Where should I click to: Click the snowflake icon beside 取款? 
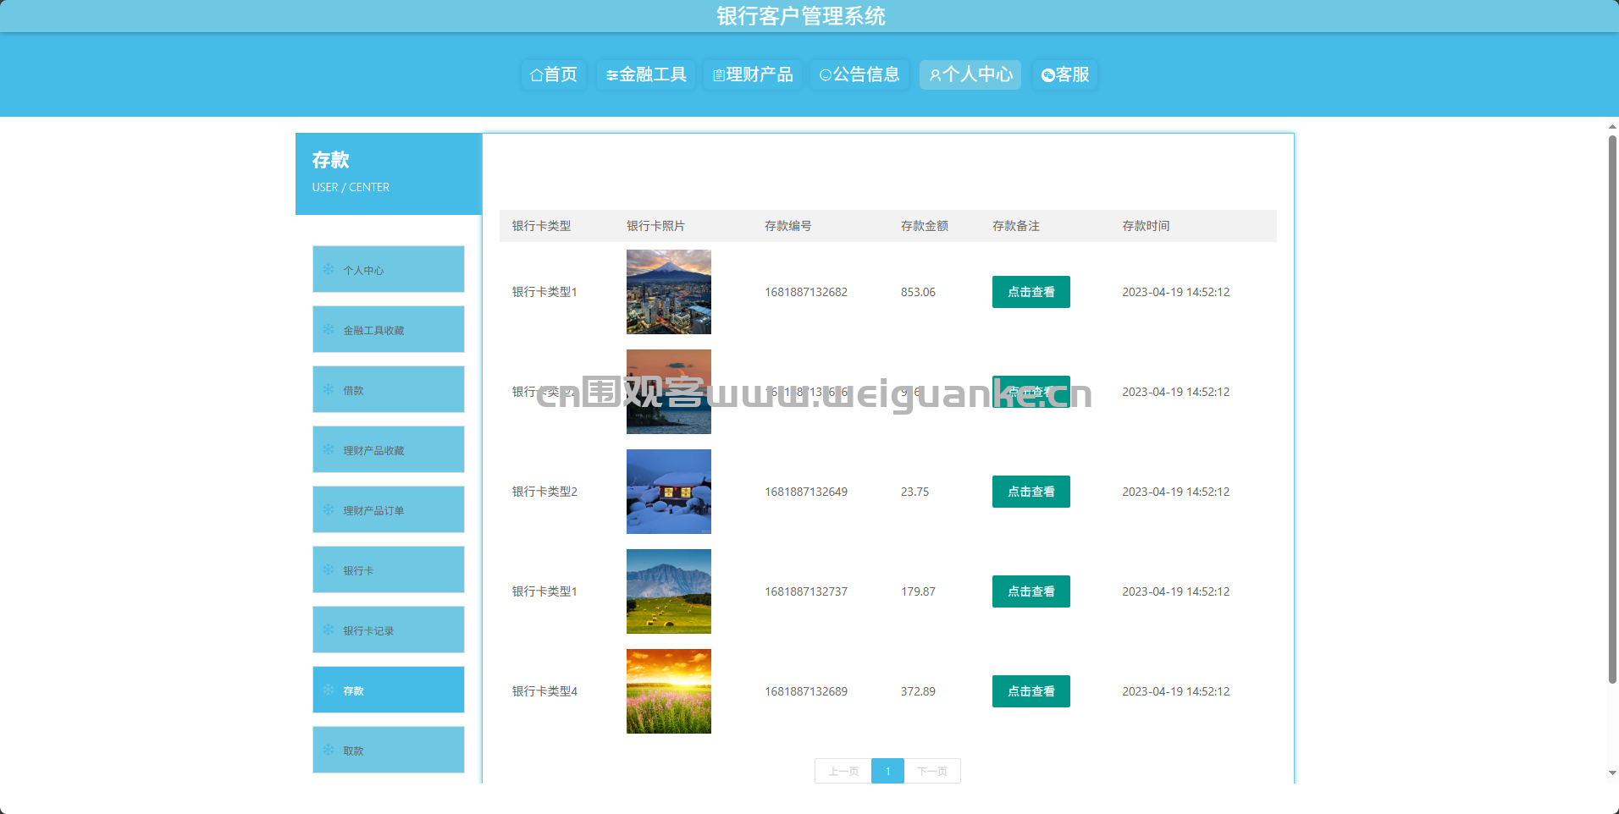point(329,750)
